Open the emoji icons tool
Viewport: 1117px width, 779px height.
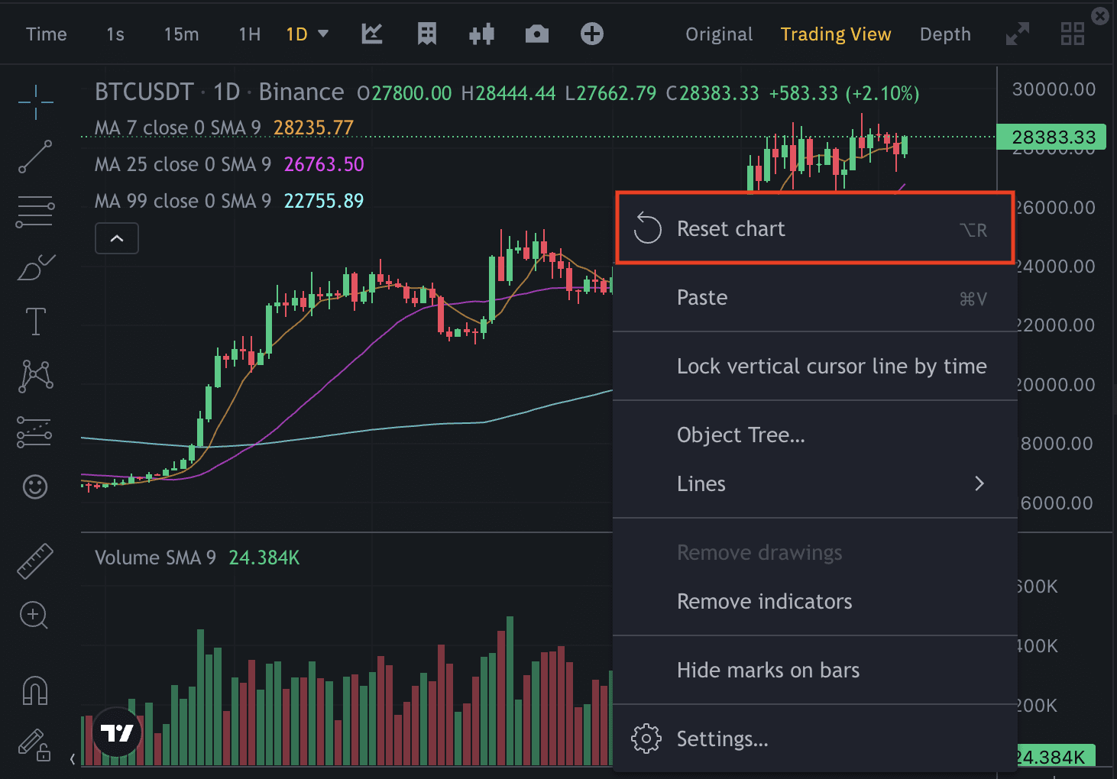(x=35, y=486)
